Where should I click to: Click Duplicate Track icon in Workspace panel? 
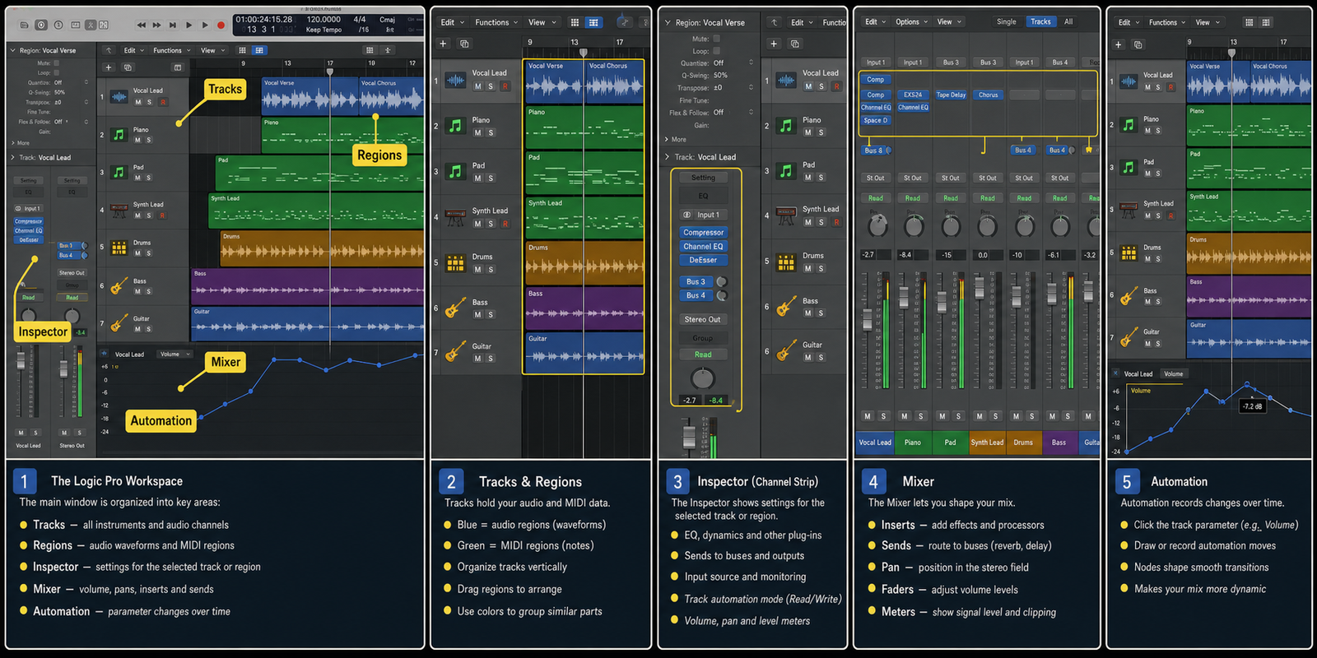point(128,67)
